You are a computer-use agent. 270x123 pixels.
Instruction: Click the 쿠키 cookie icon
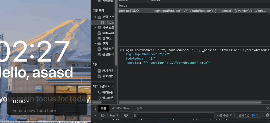99,44
